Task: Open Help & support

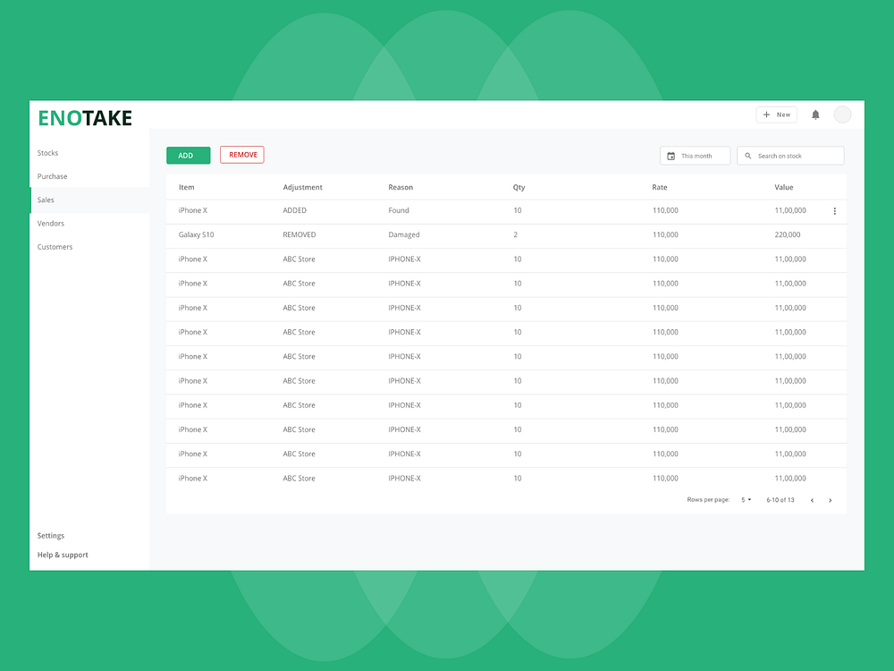Action: [62, 555]
